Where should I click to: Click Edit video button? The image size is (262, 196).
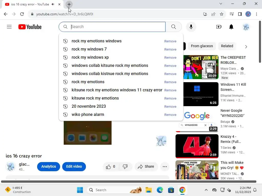coord(74,166)
